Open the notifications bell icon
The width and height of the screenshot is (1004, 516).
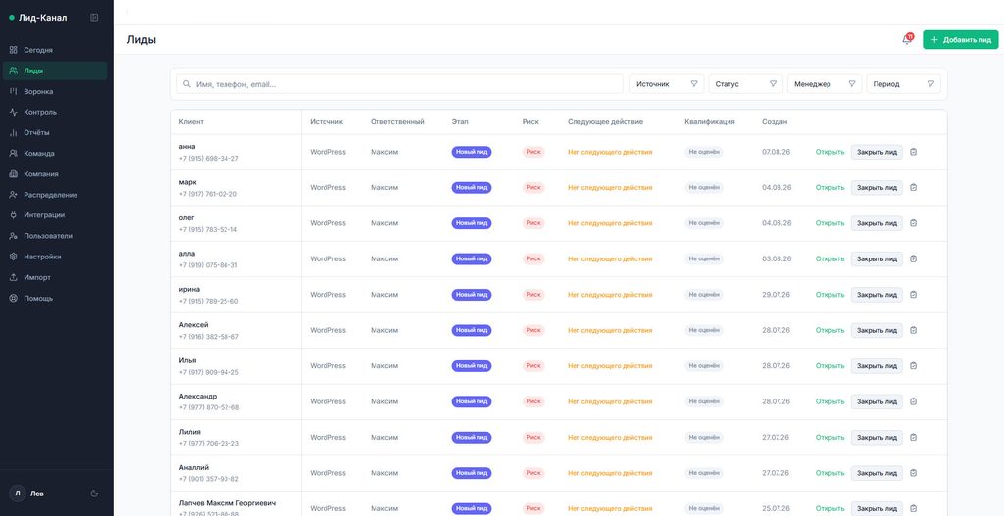coord(906,39)
